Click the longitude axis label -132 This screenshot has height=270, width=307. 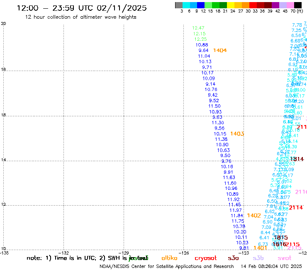pos(64,253)
